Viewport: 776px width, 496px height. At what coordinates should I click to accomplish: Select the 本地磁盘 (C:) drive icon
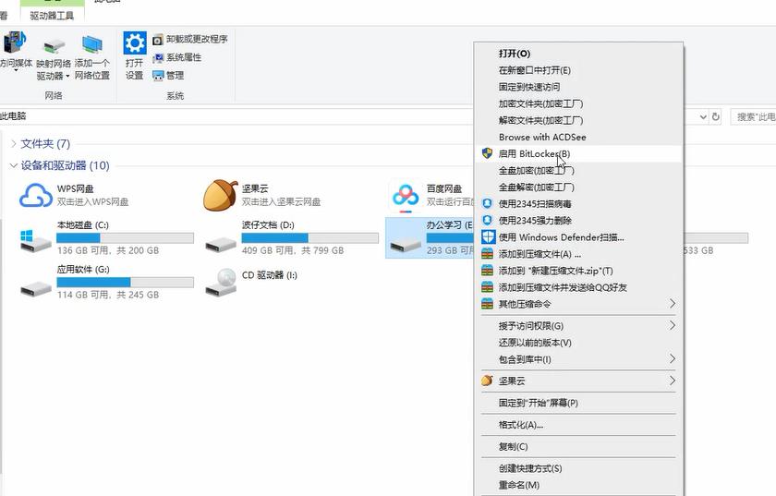point(36,239)
